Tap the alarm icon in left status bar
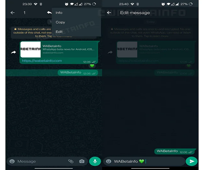 coord(67,4)
